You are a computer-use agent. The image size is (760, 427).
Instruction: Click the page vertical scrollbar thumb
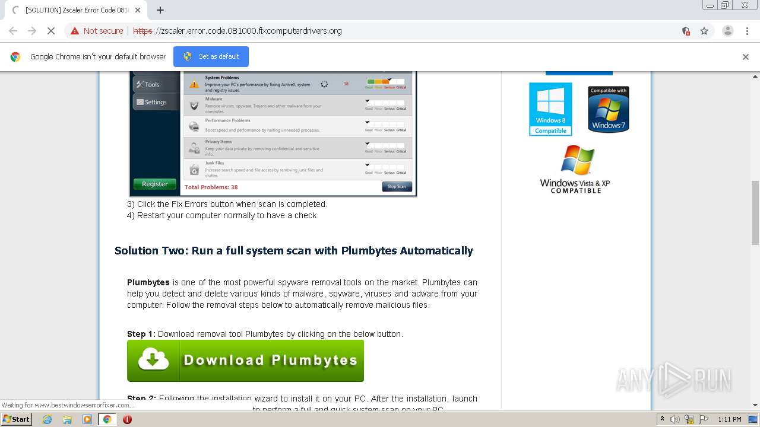click(755, 212)
